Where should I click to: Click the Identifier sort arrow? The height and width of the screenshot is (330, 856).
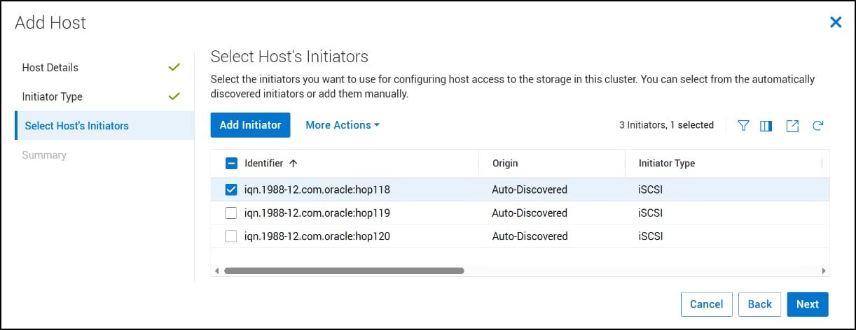(x=293, y=164)
